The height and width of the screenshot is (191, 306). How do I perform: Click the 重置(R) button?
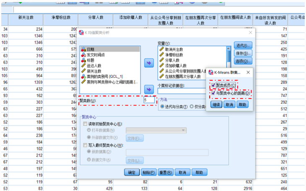tap(166, 173)
